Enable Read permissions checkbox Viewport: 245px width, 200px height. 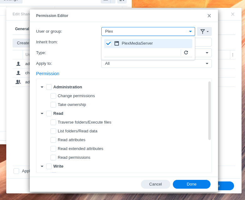click(53, 158)
